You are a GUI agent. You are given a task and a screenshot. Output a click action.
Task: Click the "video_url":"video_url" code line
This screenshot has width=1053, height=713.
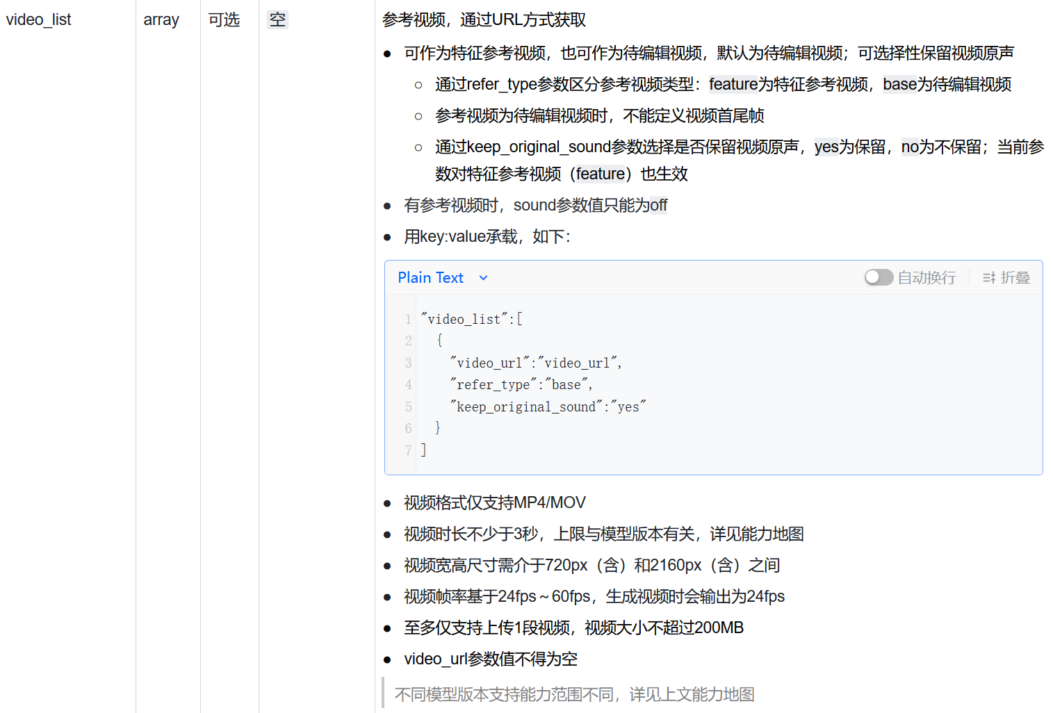pos(535,363)
